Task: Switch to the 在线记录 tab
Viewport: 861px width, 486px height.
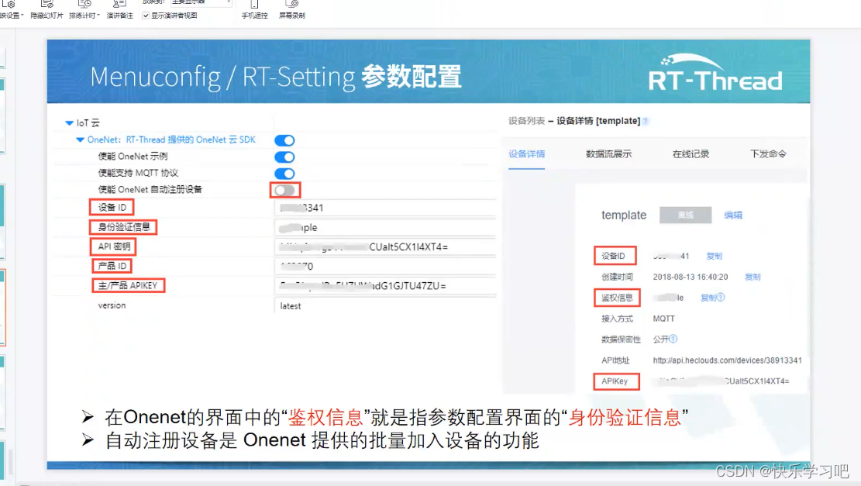Action: [x=691, y=153]
